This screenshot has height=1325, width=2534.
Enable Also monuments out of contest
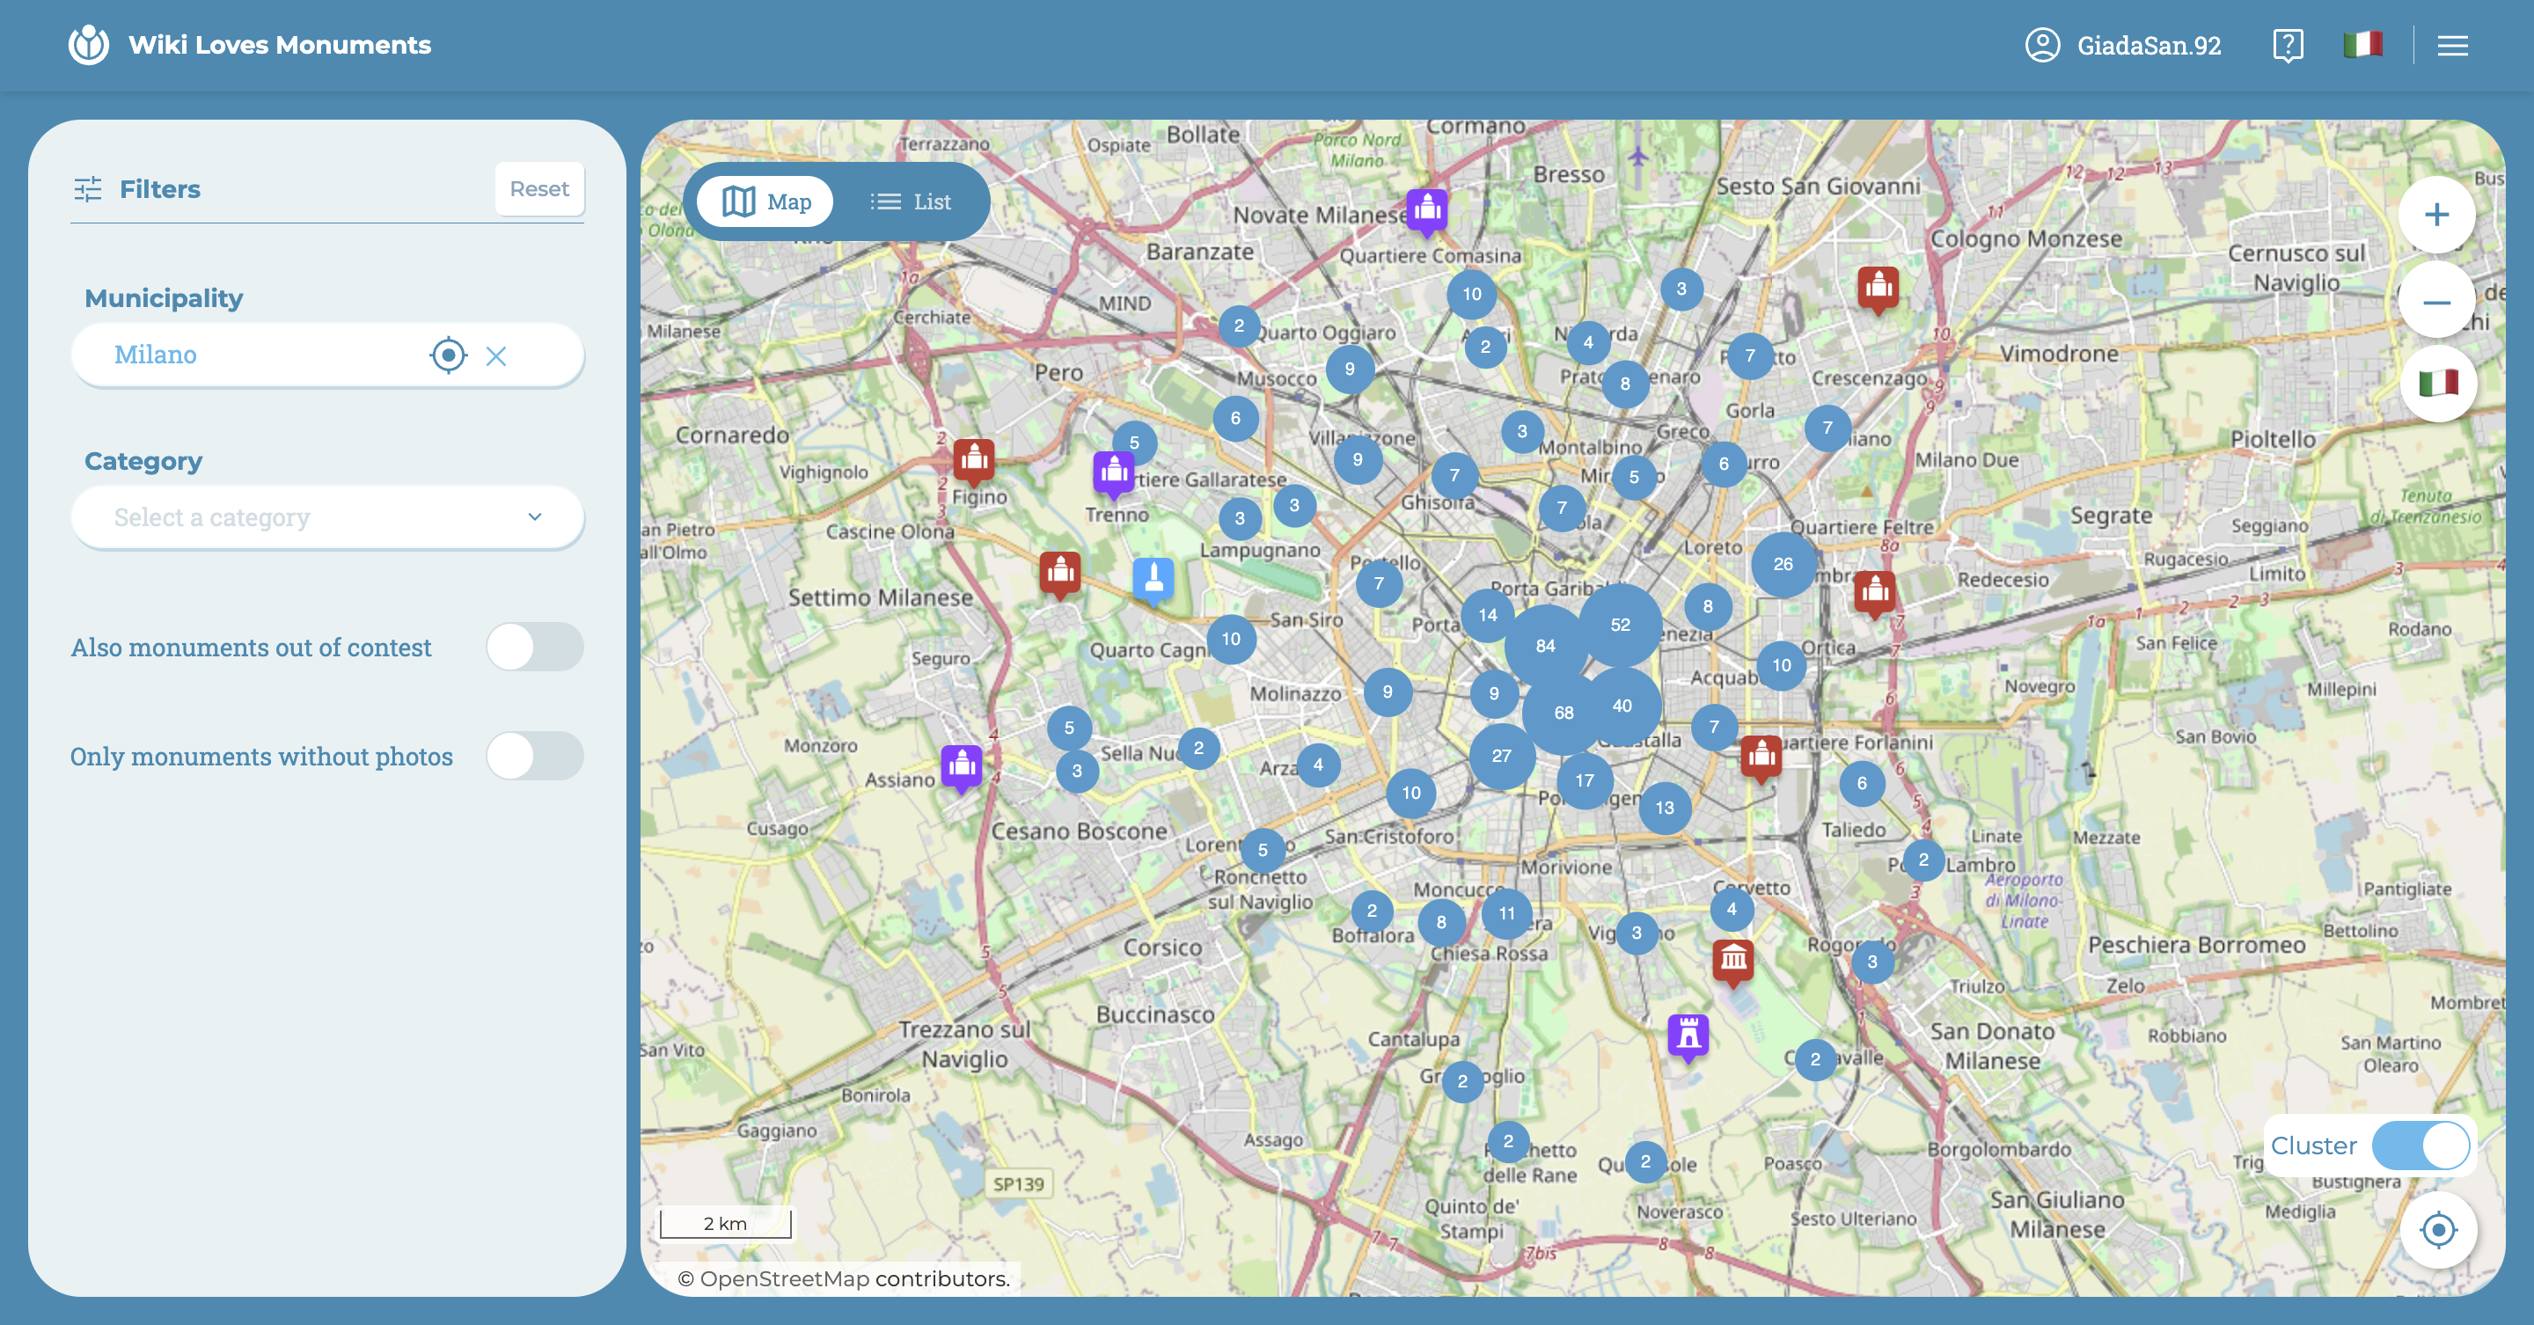point(534,648)
